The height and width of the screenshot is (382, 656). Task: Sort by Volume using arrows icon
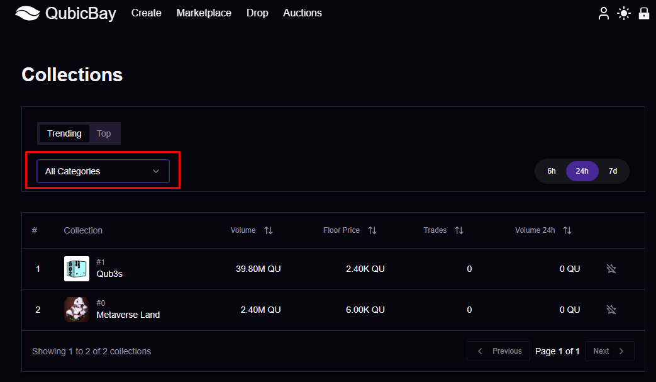269,230
